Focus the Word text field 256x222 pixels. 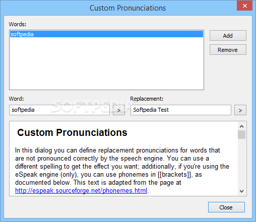tap(59, 110)
